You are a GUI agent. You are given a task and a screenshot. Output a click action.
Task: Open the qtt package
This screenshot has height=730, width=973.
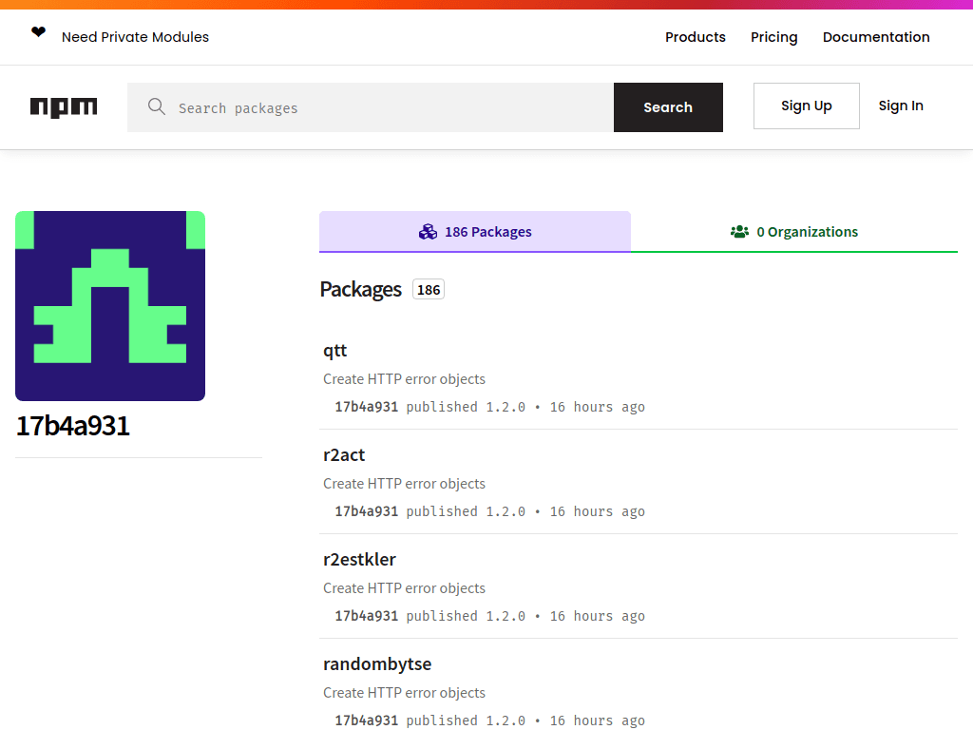tap(335, 350)
